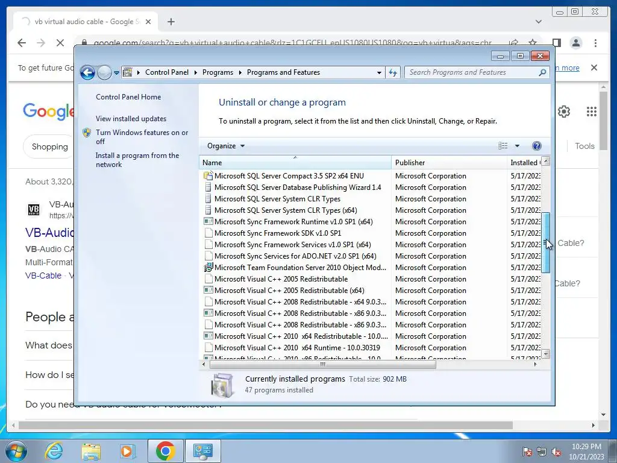Sort list by Publisher column header

click(x=449, y=162)
